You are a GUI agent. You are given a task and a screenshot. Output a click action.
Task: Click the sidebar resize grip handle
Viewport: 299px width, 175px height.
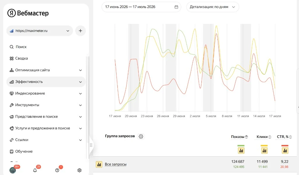tap(91, 145)
